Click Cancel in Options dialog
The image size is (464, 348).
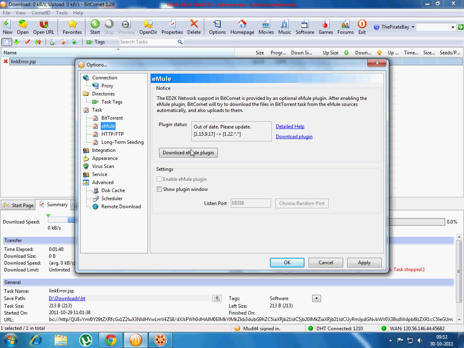click(325, 263)
